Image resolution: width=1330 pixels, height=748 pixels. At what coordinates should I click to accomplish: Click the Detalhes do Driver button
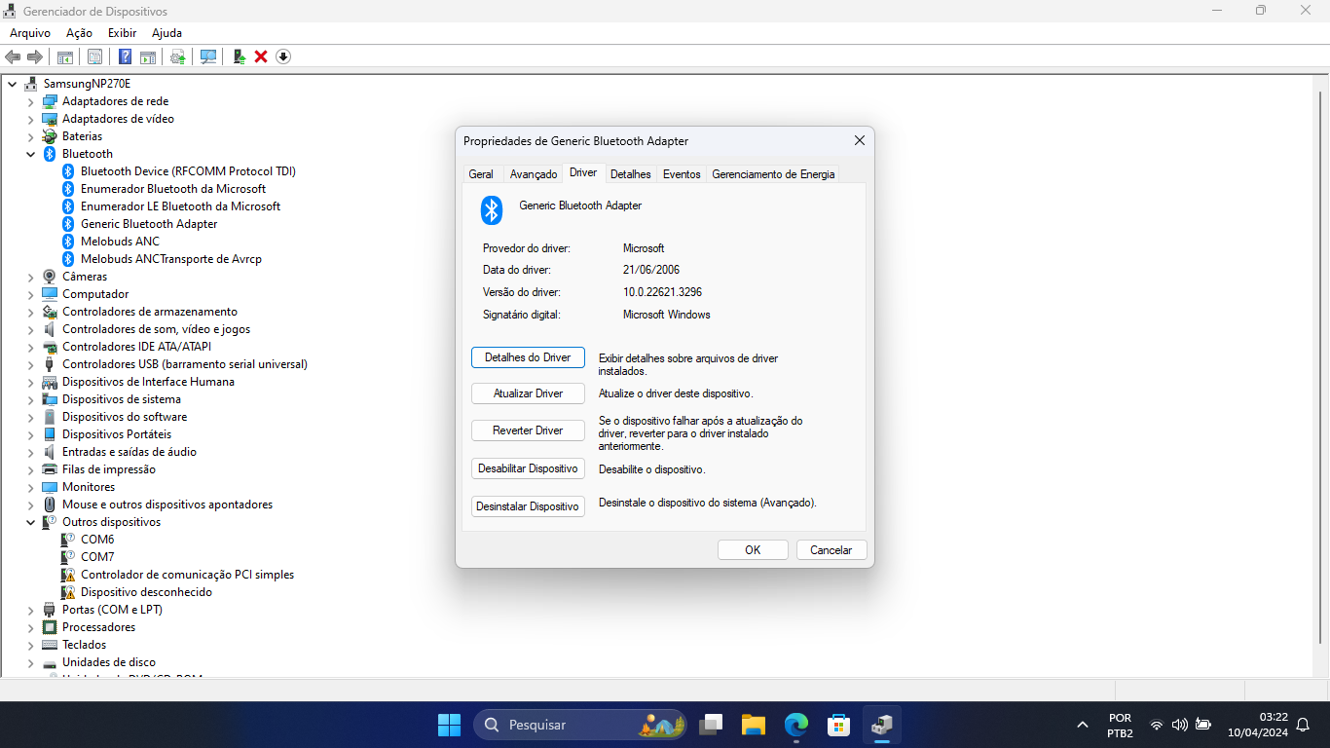click(x=528, y=357)
